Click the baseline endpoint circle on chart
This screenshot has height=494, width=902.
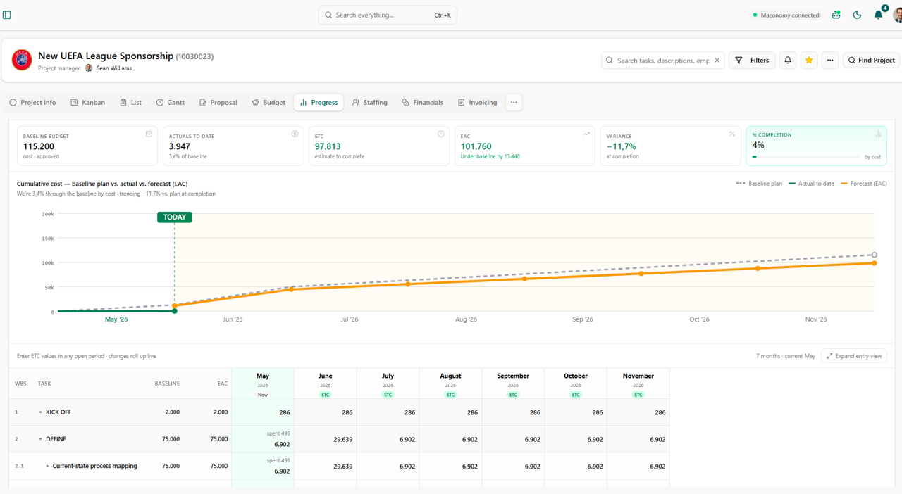pos(875,255)
